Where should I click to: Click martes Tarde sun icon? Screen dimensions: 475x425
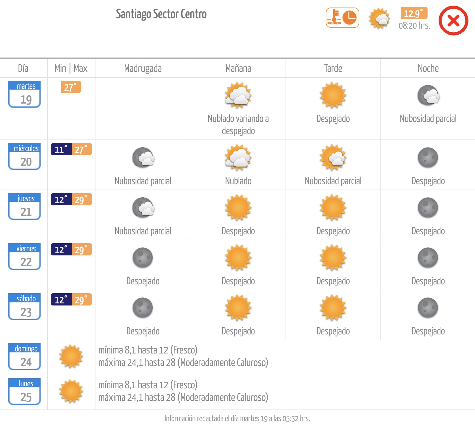click(333, 95)
